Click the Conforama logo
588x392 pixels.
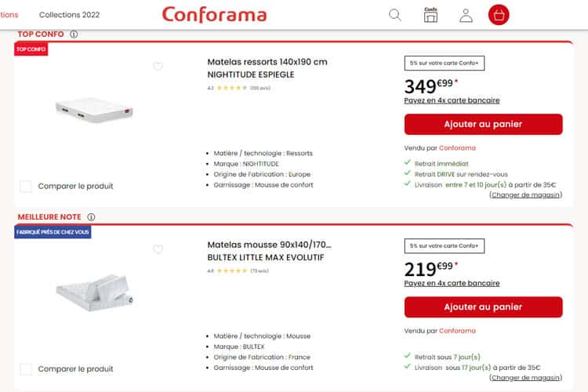coord(214,15)
